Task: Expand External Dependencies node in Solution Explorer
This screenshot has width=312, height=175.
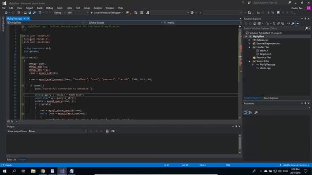Action: 249,44
